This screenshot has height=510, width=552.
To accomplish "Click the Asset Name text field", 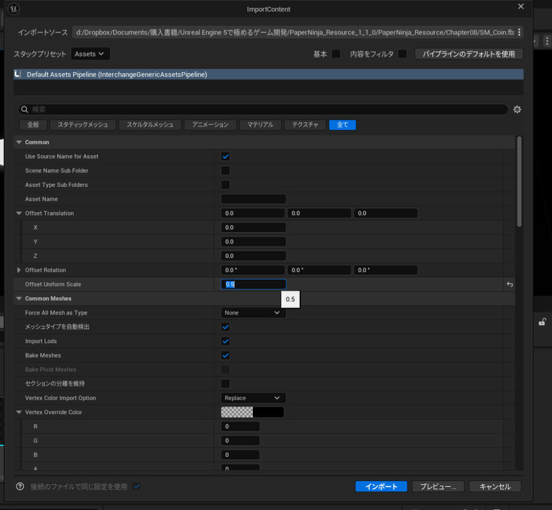I will pos(253,199).
